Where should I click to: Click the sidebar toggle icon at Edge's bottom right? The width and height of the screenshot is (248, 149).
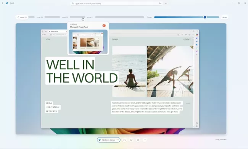[x=197, y=123]
